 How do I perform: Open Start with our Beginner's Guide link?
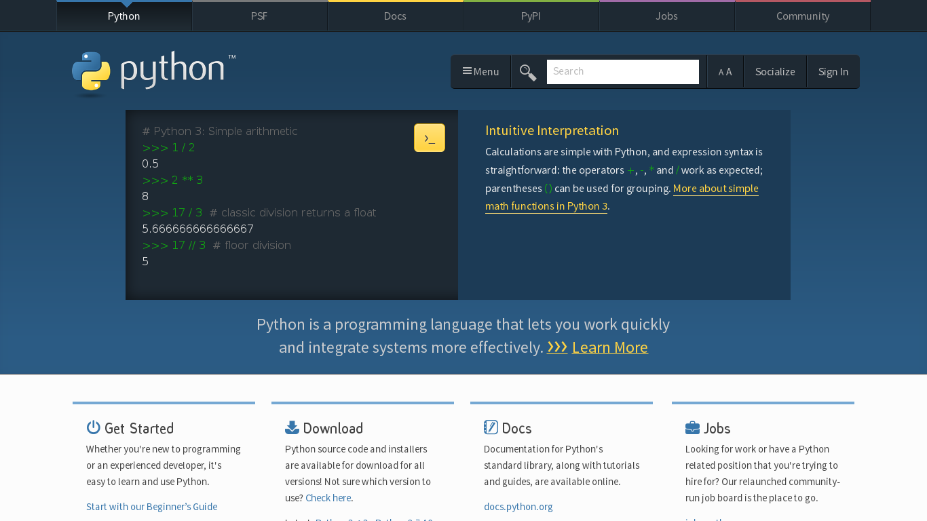152,507
